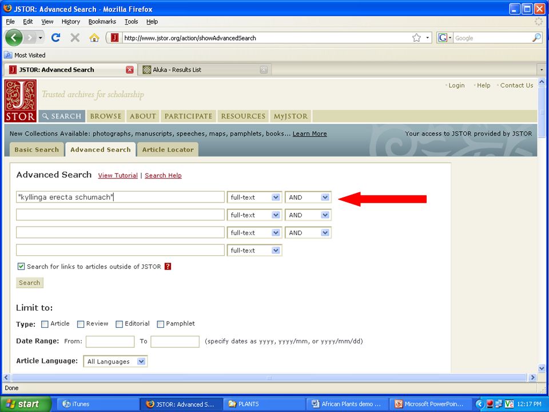
Task: Open the Help menu
Action: pos(152,21)
